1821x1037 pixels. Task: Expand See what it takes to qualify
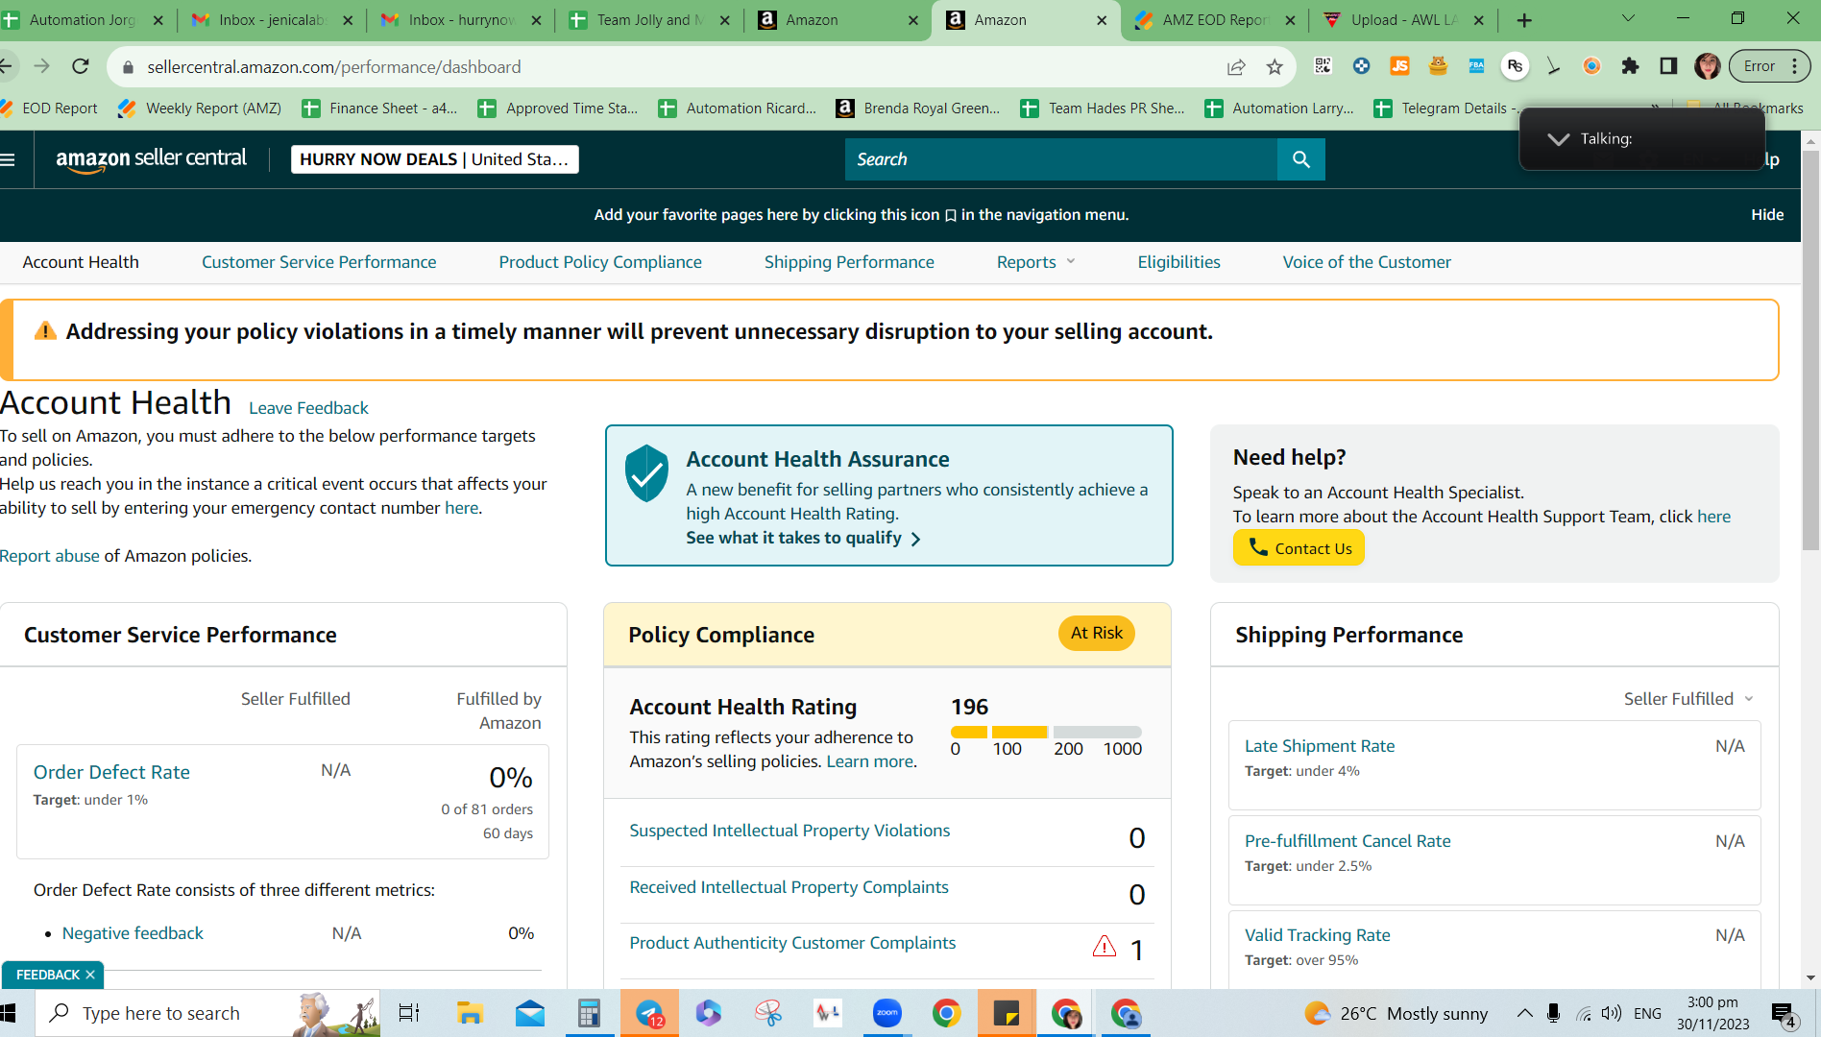pos(803,539)
